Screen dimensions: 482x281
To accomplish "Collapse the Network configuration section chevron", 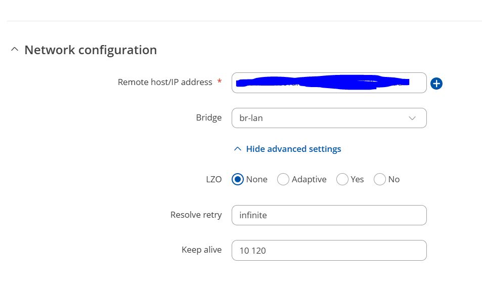I will 15,50.
